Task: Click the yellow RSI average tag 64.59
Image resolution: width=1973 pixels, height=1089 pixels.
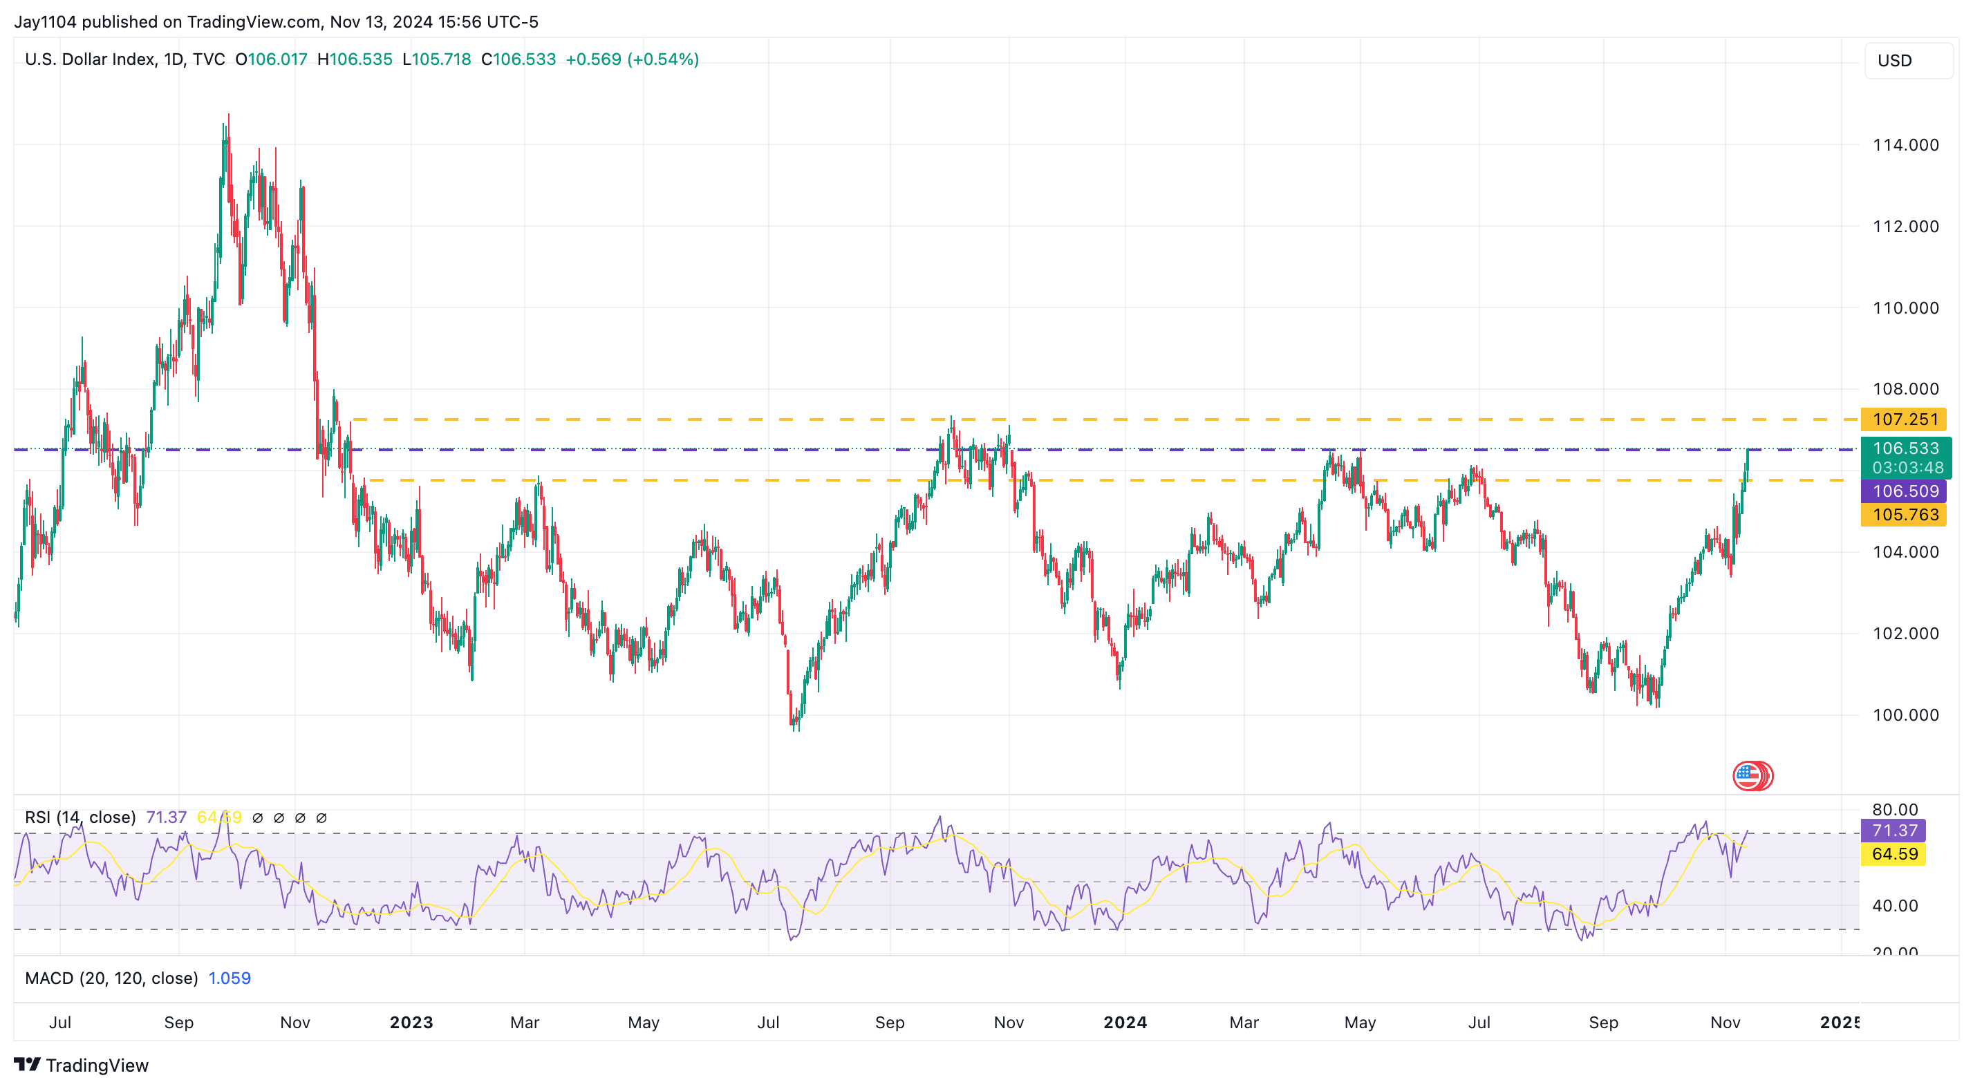Action: point(1893,854)
